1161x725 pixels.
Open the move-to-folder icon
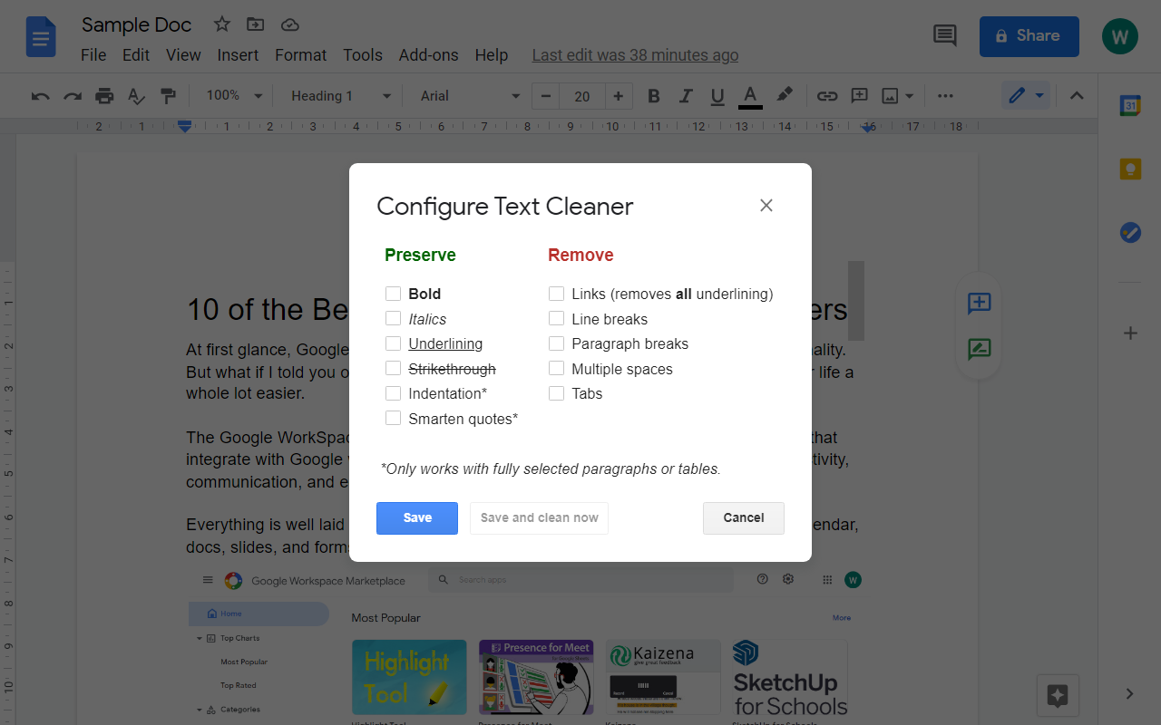[x=256, y=24]
